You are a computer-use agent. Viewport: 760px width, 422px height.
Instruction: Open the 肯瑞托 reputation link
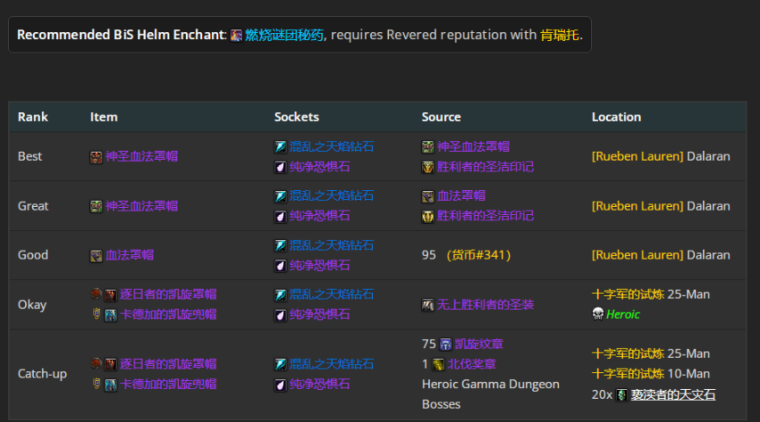[560, 36]
